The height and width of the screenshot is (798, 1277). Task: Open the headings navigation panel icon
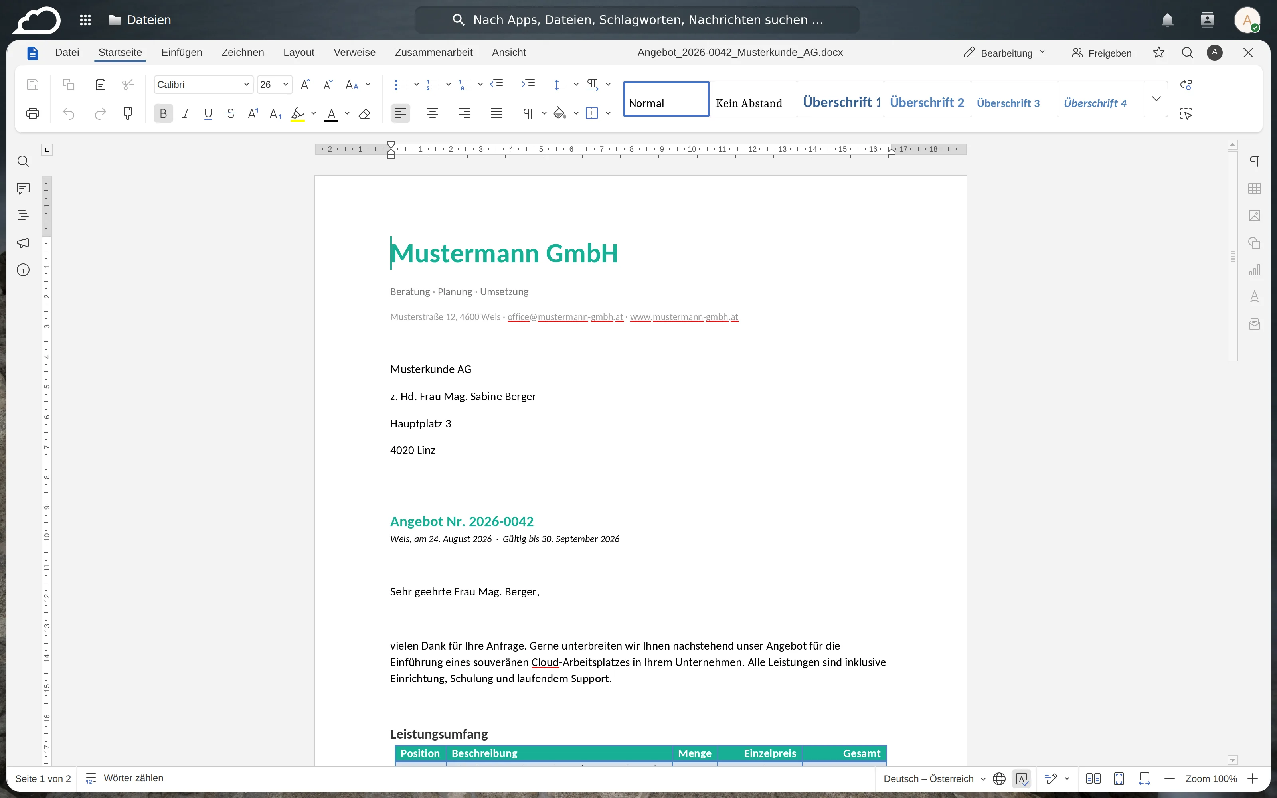pos(23,215)
